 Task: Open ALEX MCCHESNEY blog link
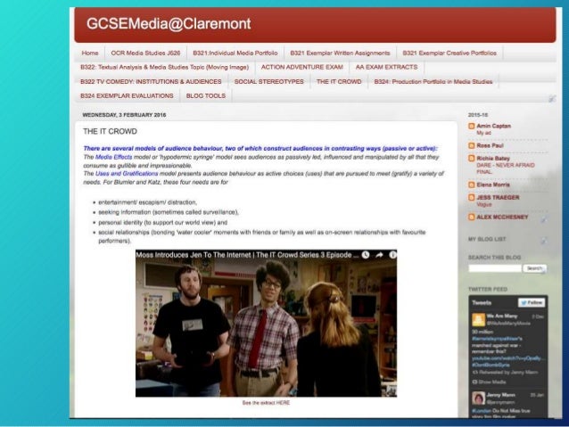(502, 217)
